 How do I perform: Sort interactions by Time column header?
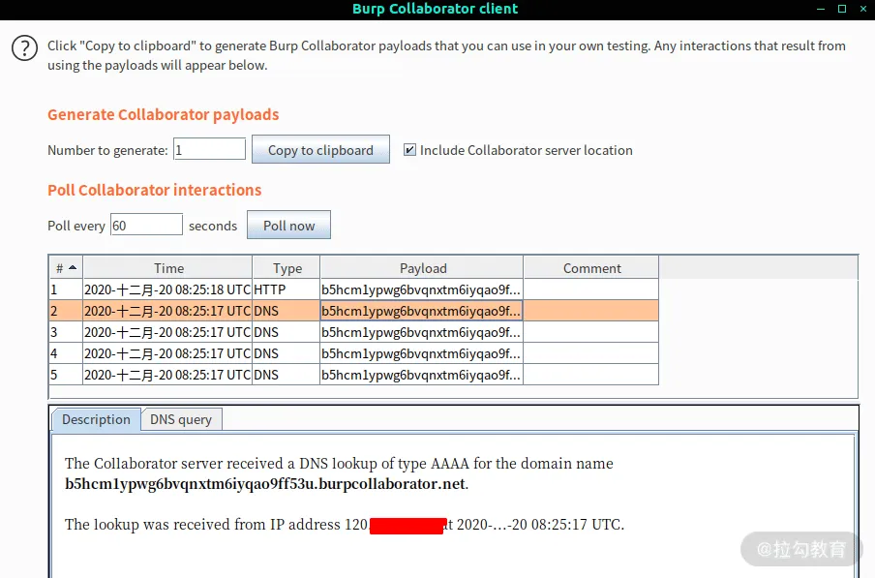(168, 268)
